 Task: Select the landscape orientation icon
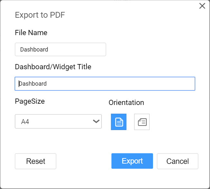click(x=142, y=122)
